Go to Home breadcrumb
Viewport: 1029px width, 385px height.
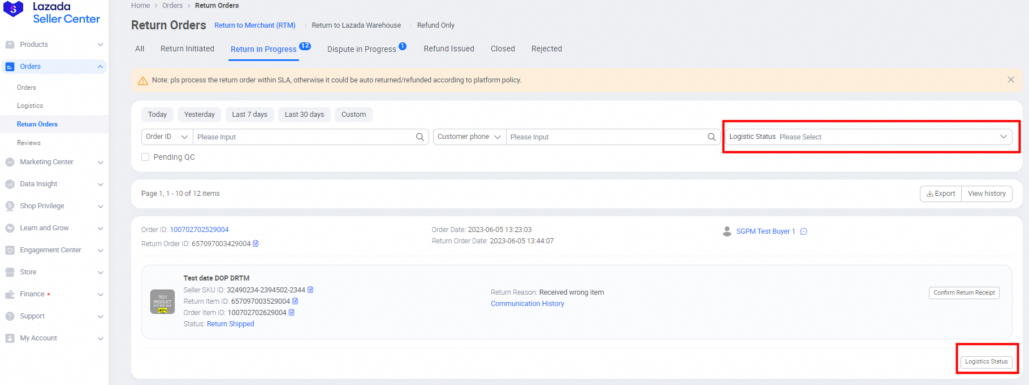point(141,6)
